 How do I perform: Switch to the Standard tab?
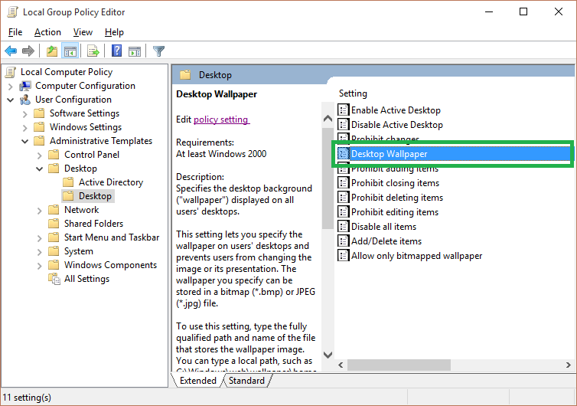[246, 381]
